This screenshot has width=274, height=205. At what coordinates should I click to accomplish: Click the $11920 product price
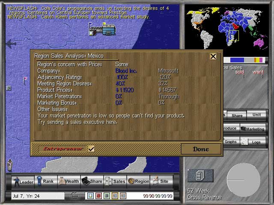click(x=125, y=90)
